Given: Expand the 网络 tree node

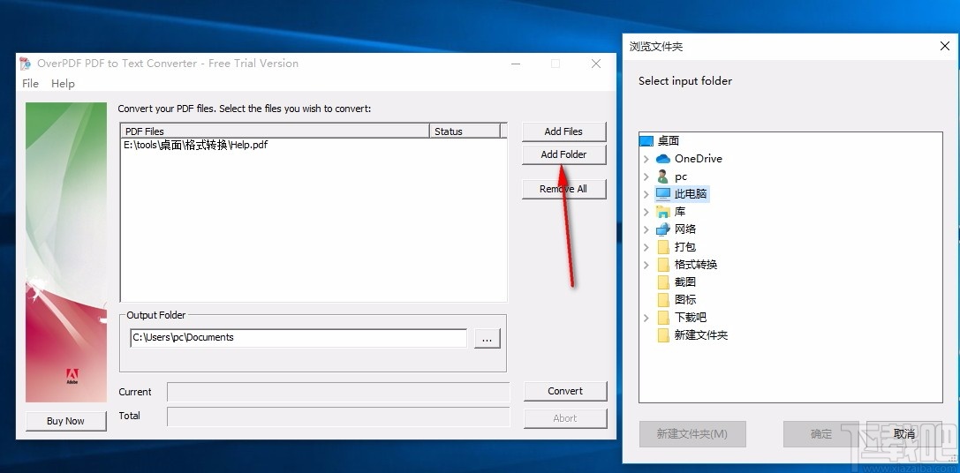Looking at the screenshot, I should click(x=646, y=229).
